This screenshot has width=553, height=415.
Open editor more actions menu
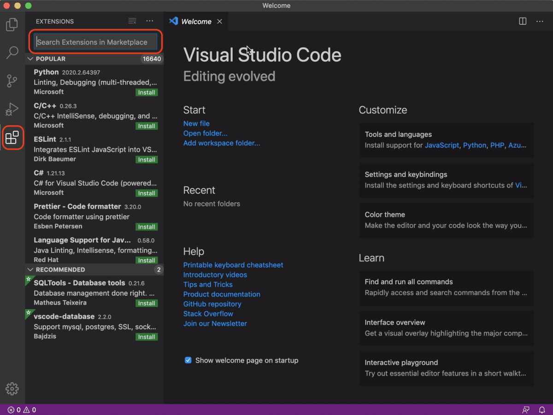(x=540, y=21)
